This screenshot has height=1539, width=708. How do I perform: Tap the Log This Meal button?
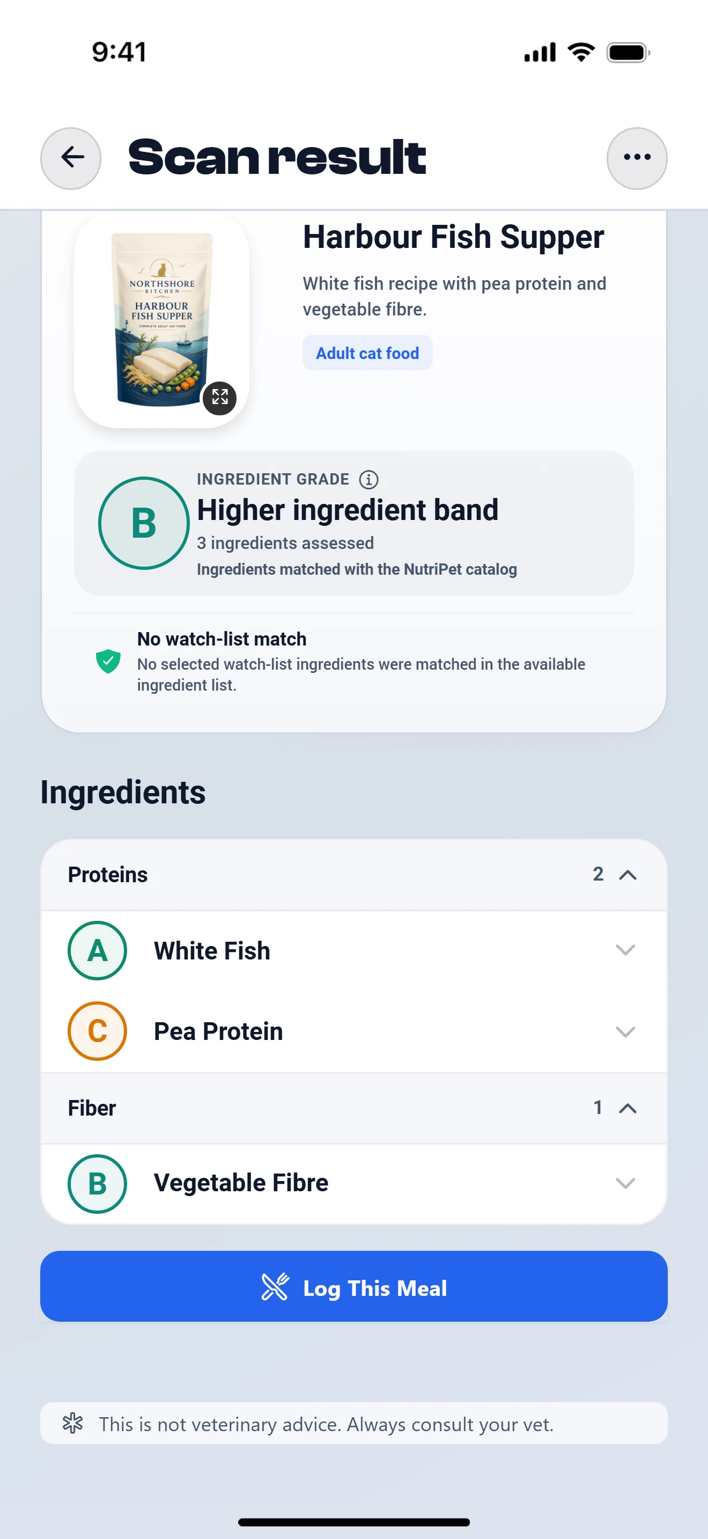(353, 1286)
